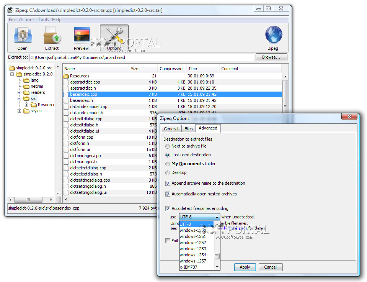367x282 pixels.
Task: Click the Browse... button
Action: (x=271, y=57)
